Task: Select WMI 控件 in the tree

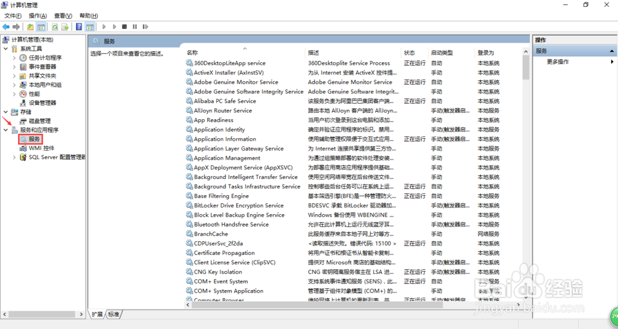Action: (x=41, y=148)
